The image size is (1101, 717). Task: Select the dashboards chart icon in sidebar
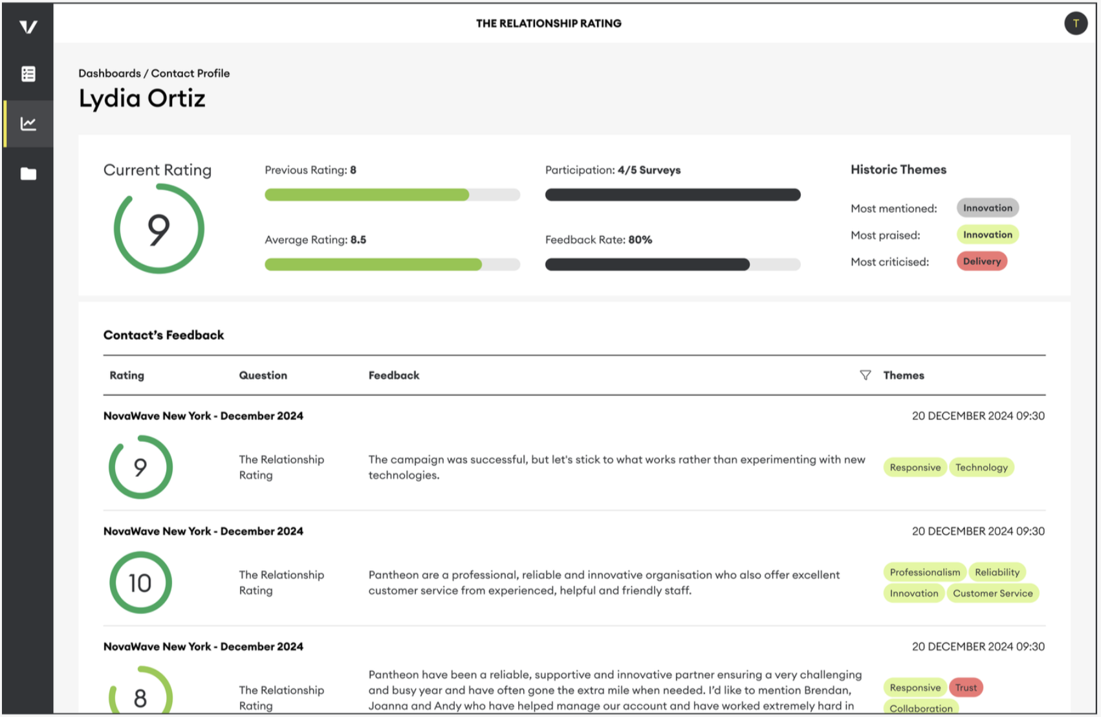[x=28, y=124]
